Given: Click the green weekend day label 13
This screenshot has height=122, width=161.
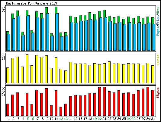Looking at the screenshot, I should point(66,119).
